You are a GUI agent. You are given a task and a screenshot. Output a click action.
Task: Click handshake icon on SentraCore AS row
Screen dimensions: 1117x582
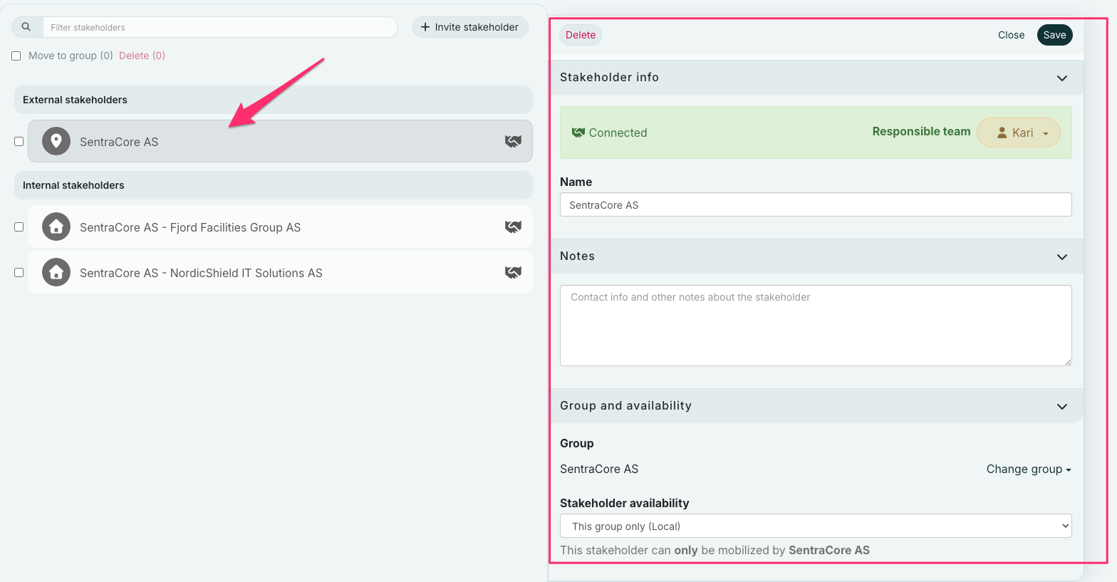[513, 141]
